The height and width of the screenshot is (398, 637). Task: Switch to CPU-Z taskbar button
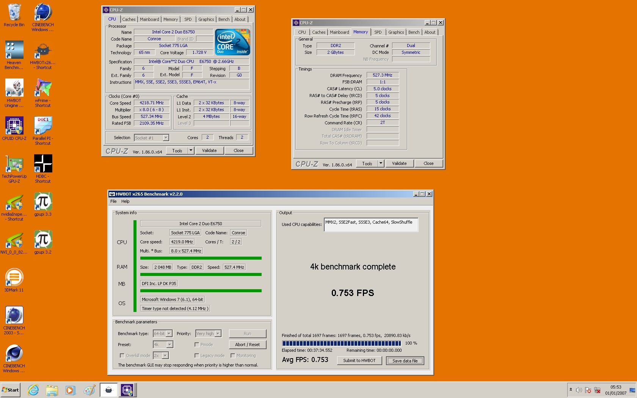pyautogui.click(x=127, y=390)
